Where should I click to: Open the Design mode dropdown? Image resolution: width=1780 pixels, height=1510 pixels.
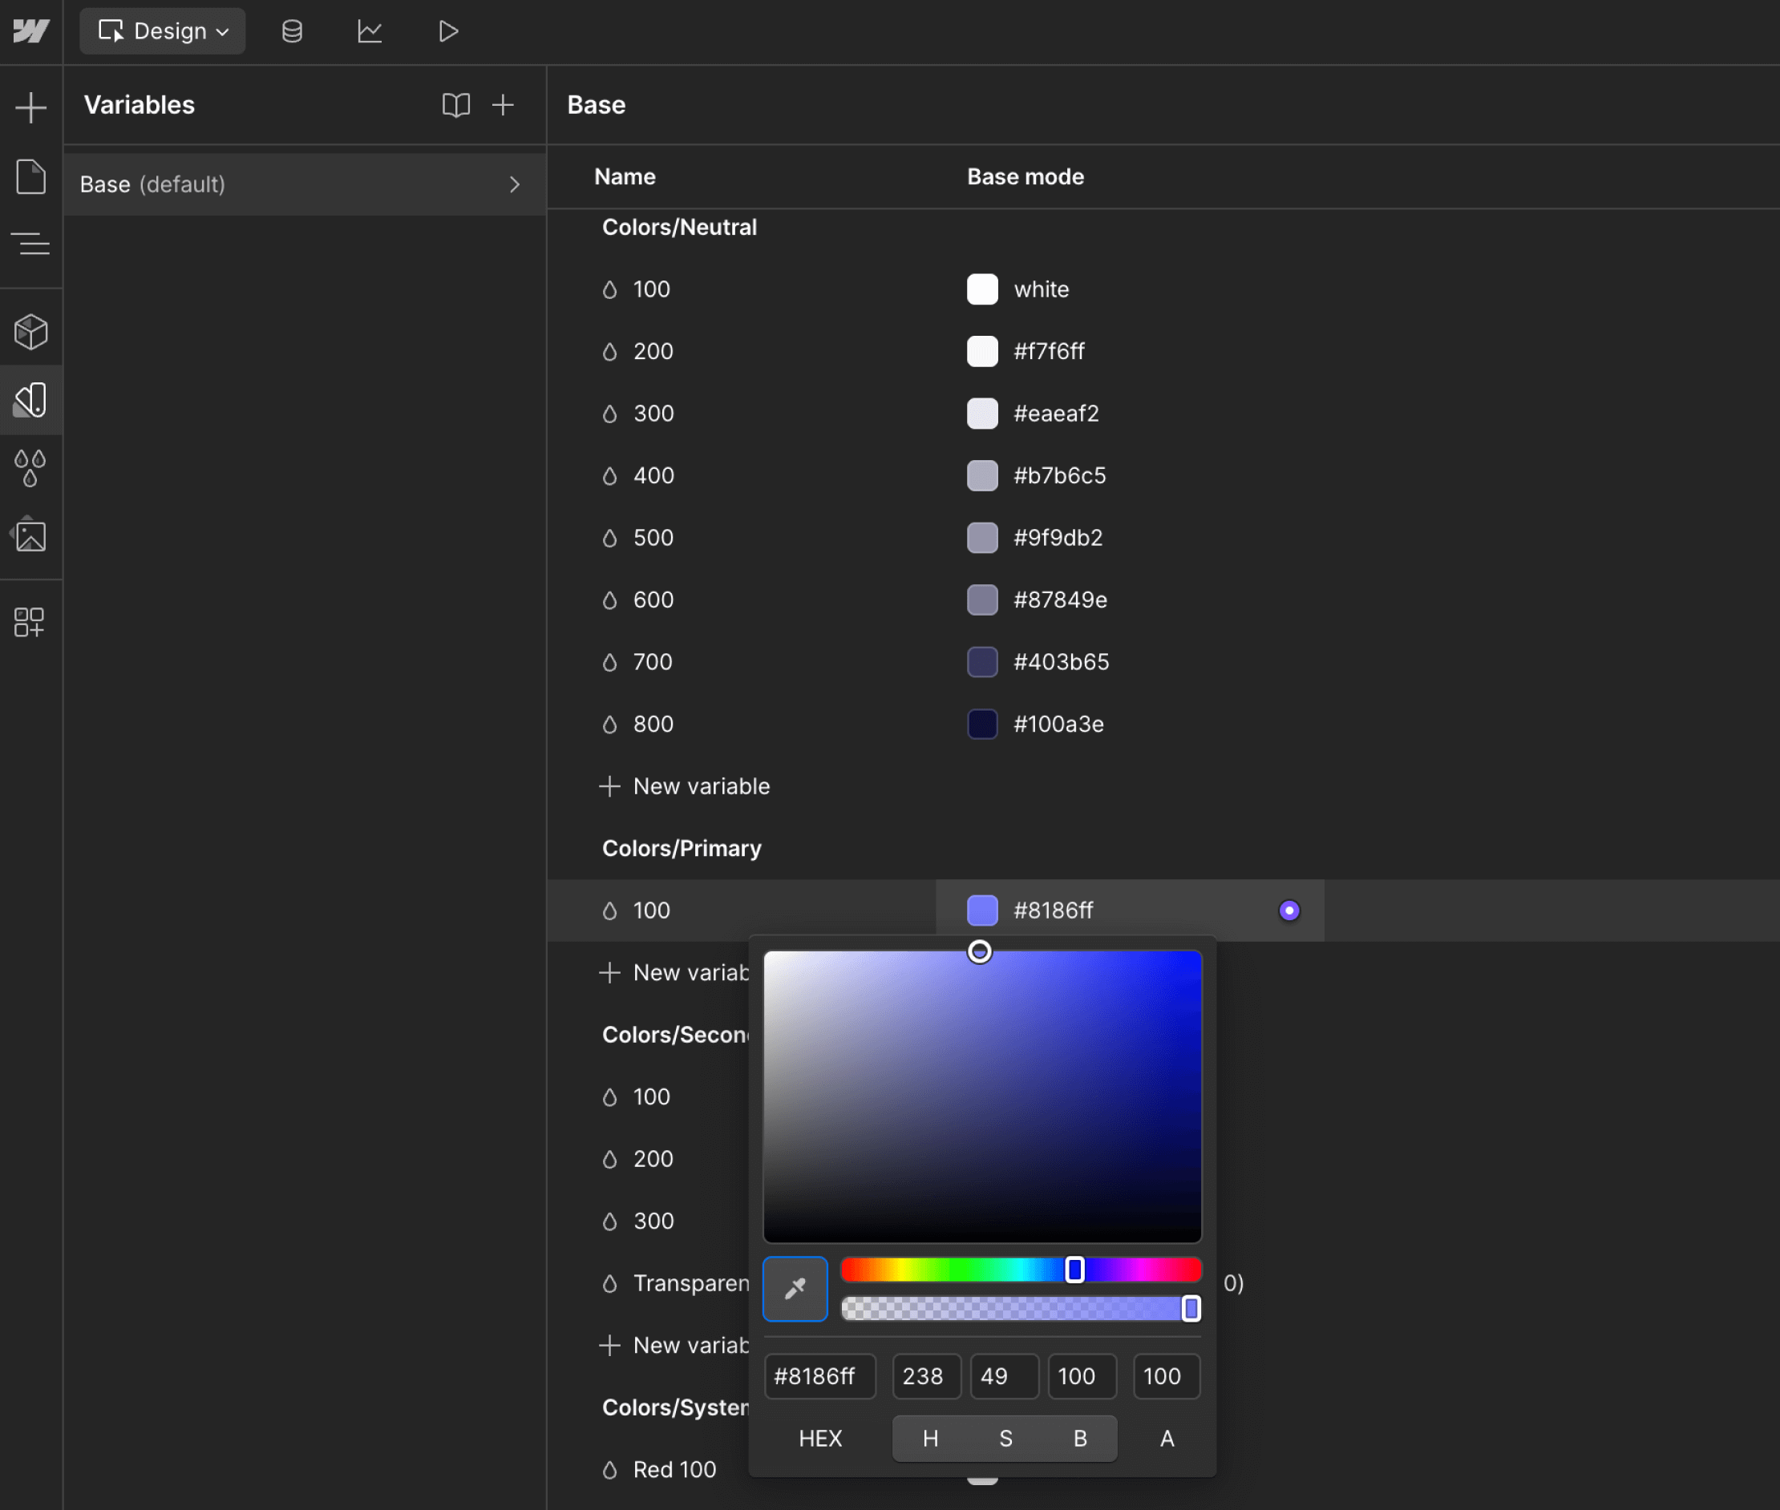pyautogui.click(x=163, y=30)
